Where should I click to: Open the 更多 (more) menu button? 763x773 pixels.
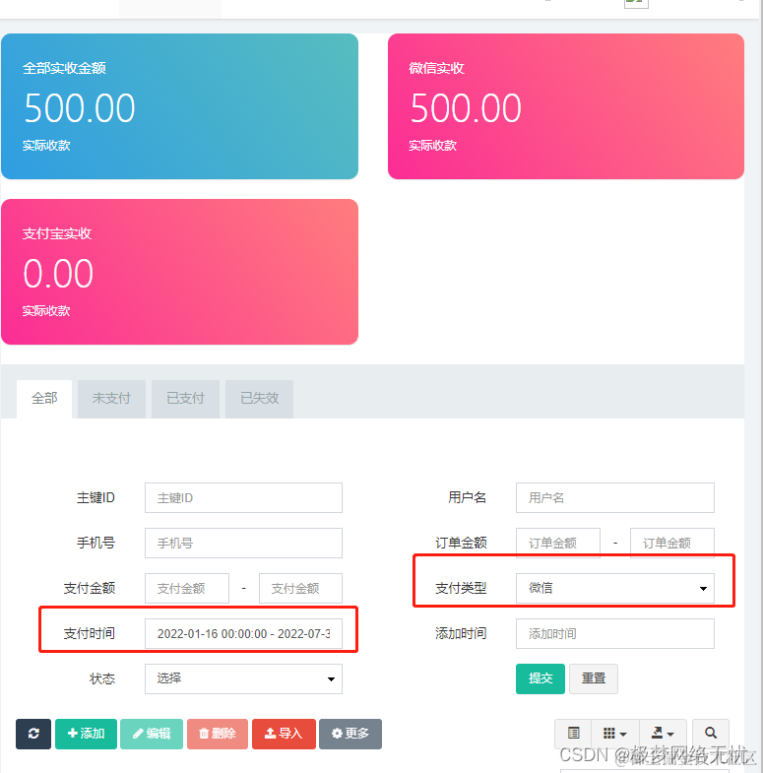[x=350, y=734]
